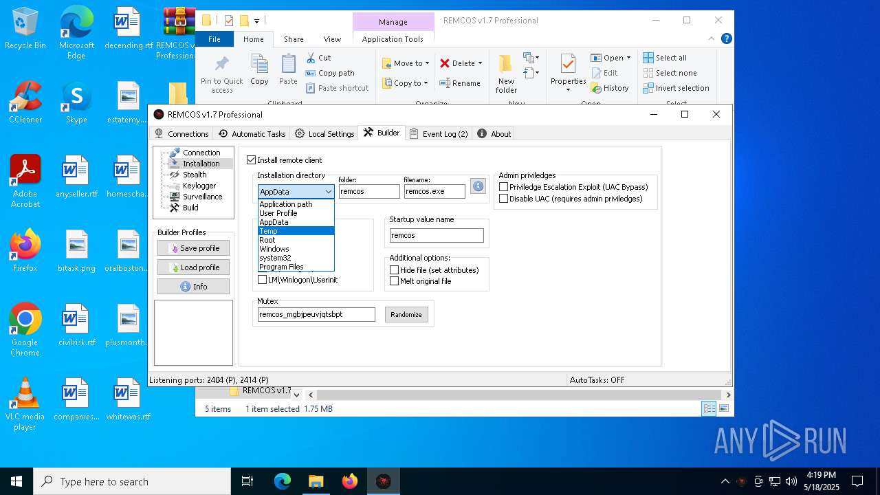Screen dimensions: 880x495
Task: Click Randomize mutex button
Action: (x=406, y=314)
